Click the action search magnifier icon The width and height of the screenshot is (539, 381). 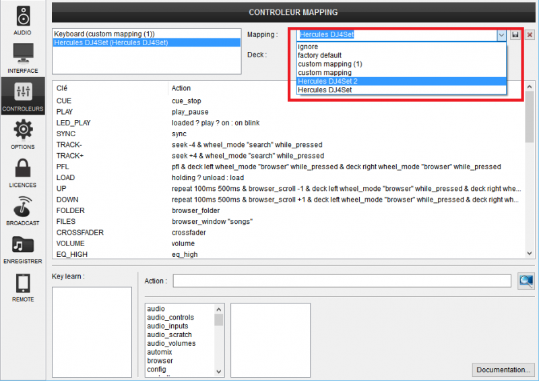(x=526, y=281)
